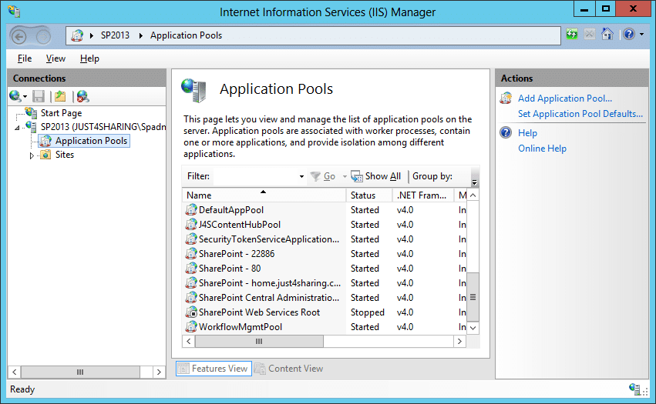This screenshot has height=404, width=656.
Task: Open the Help icon dropdown arrow
Action: pos(642,35)
